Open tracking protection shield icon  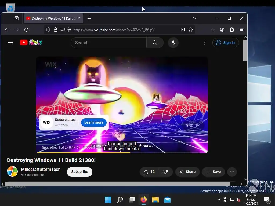[48, 30]
